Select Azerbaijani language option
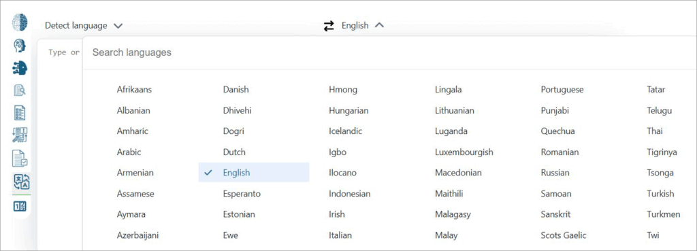Viewport: 697px width, 251px height. coord(137,235)
